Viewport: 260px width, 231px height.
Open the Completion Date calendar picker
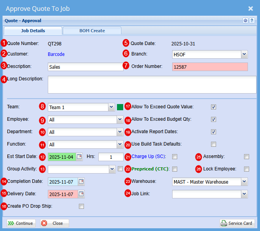(81, 181)
